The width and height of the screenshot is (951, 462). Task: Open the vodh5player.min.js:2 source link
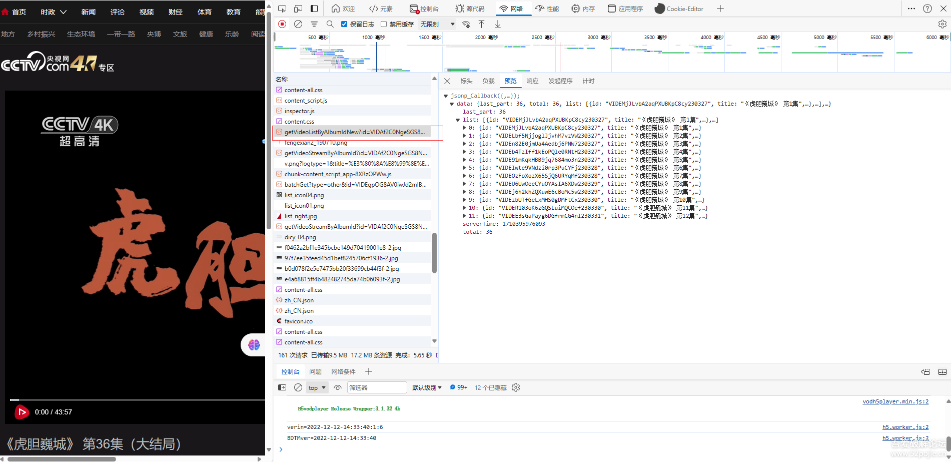point(895,401)
